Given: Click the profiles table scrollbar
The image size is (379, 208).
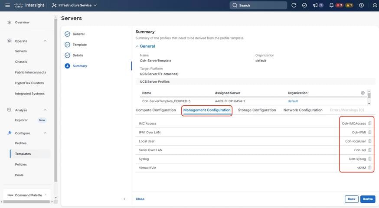Looking at the screenshot, I should coord(369,95).
